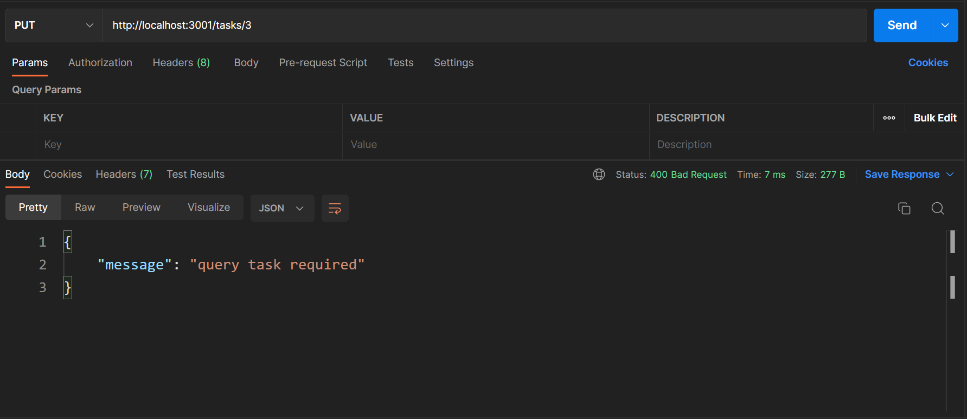
Task: Click the "query task required" value
Action: (277, 265)
